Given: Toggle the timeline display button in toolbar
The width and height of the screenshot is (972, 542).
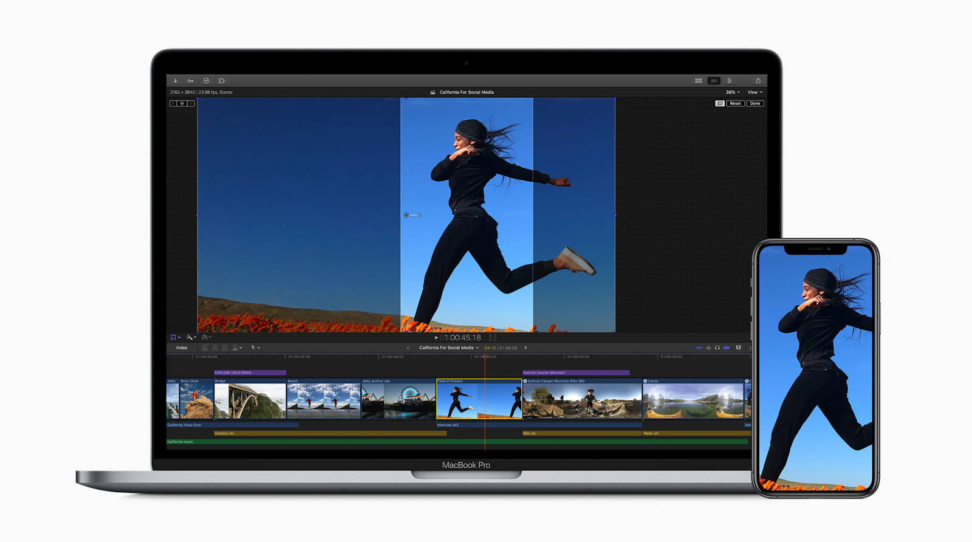Looking at the screenshot, I should [714, 81].
